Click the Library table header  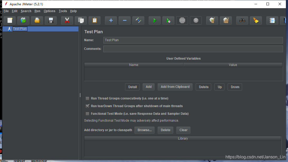pyautogui.click(x=183, y=139)
